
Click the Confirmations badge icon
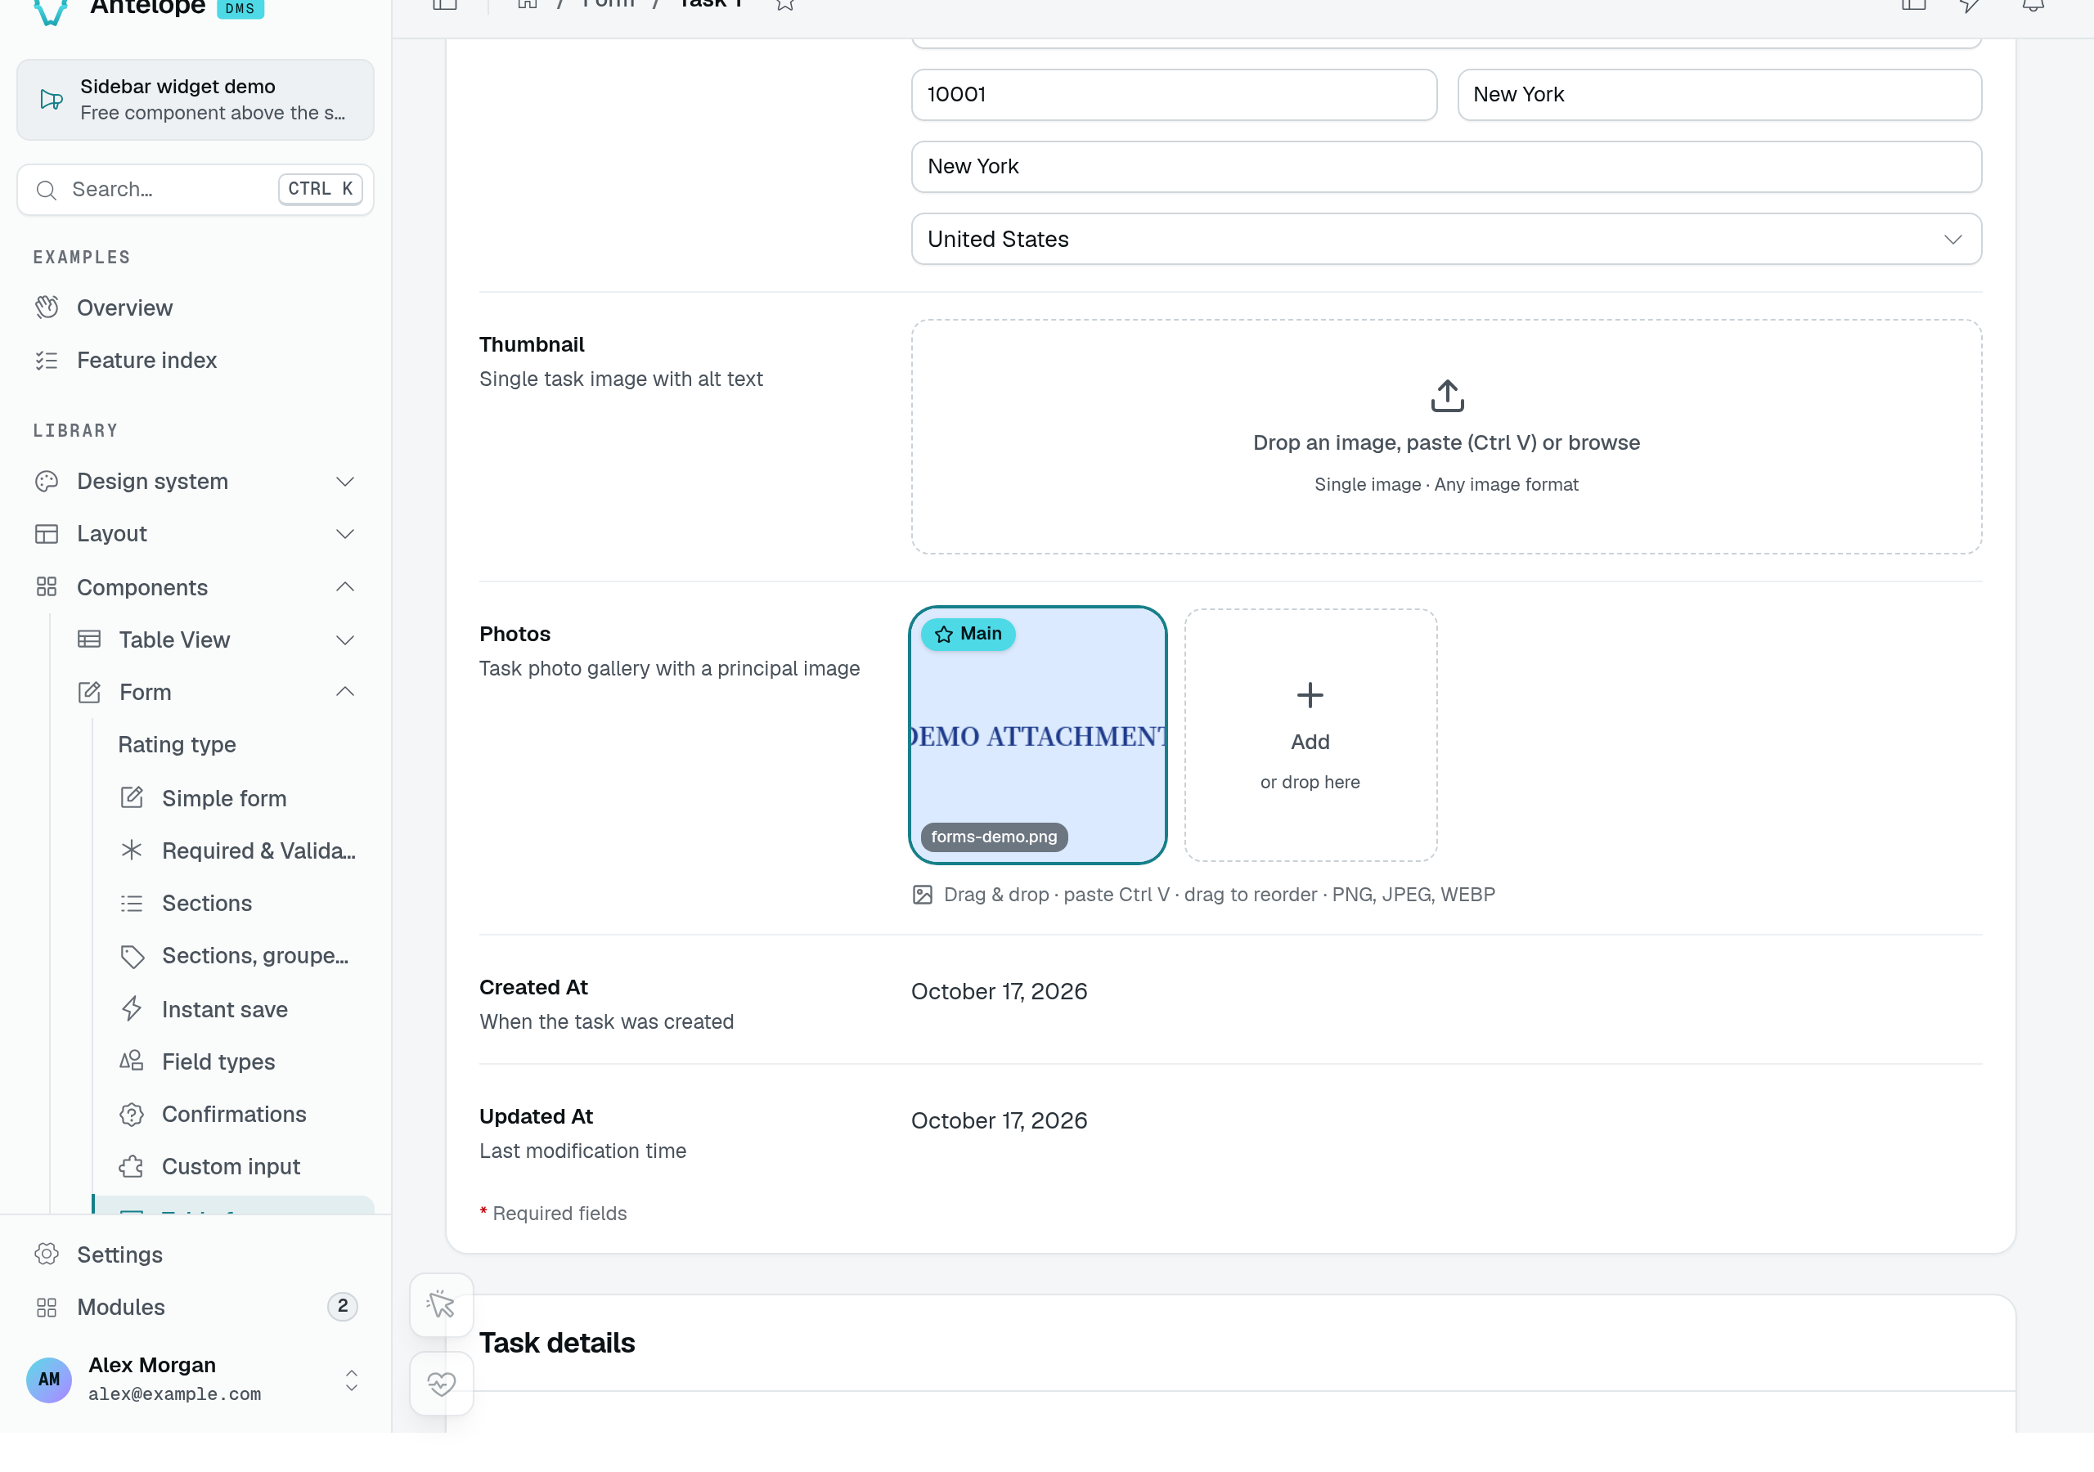coord(133,1114)
